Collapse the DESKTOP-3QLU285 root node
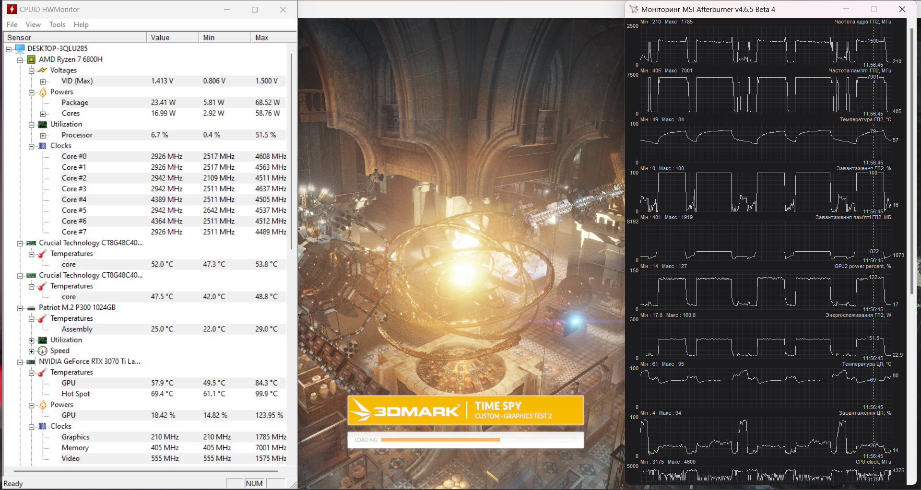This screenshot has width=921, height=490. click(x=9, y=49)
